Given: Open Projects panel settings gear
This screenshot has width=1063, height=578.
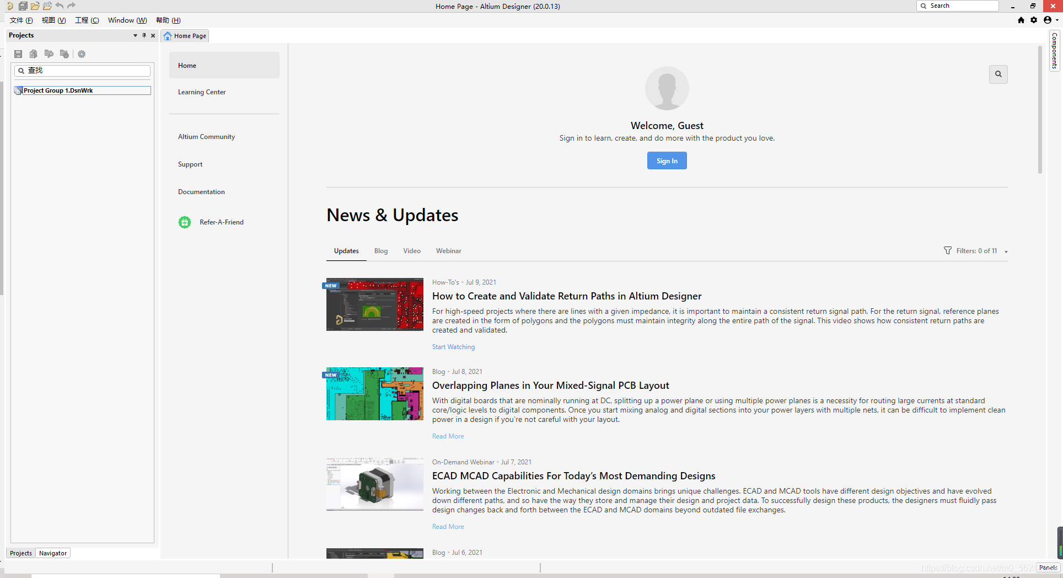Looking at the screenshot, I should (x=82, y=54).
